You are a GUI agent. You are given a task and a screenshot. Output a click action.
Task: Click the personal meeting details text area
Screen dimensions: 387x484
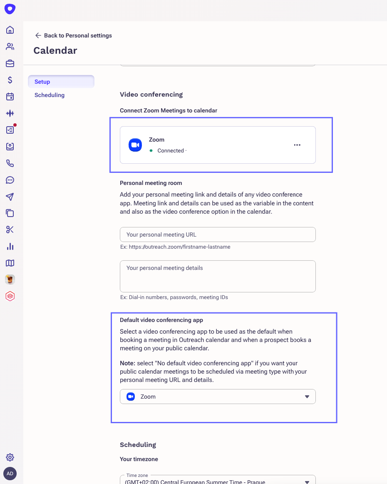click(218, 276)
